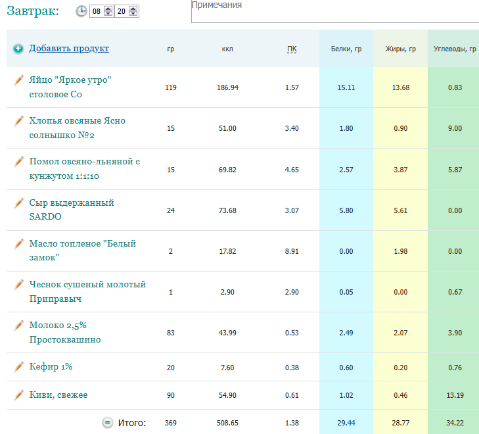Select the total carbs 34.22 value
The width and height of the screenshot is (479, 434).
(455, 423)
